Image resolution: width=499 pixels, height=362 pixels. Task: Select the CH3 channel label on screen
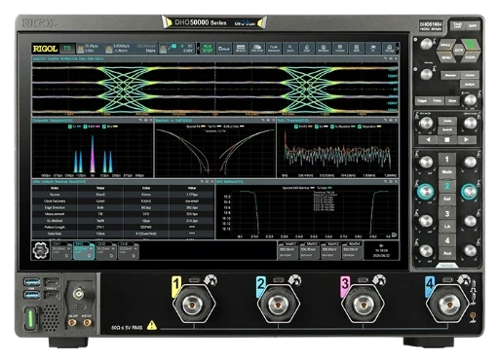pos(106,250)
